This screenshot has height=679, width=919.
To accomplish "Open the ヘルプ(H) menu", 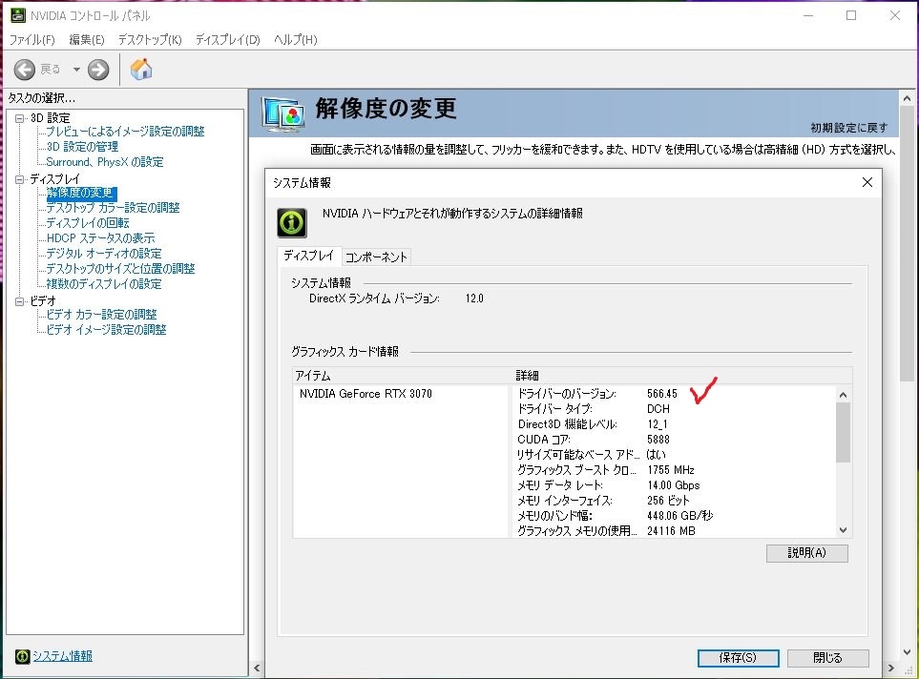I will click(296, 40).
